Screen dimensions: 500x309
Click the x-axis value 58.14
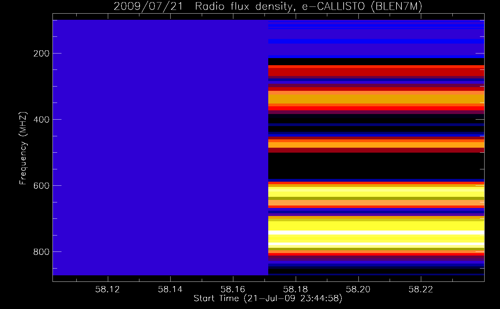point(170,290)
